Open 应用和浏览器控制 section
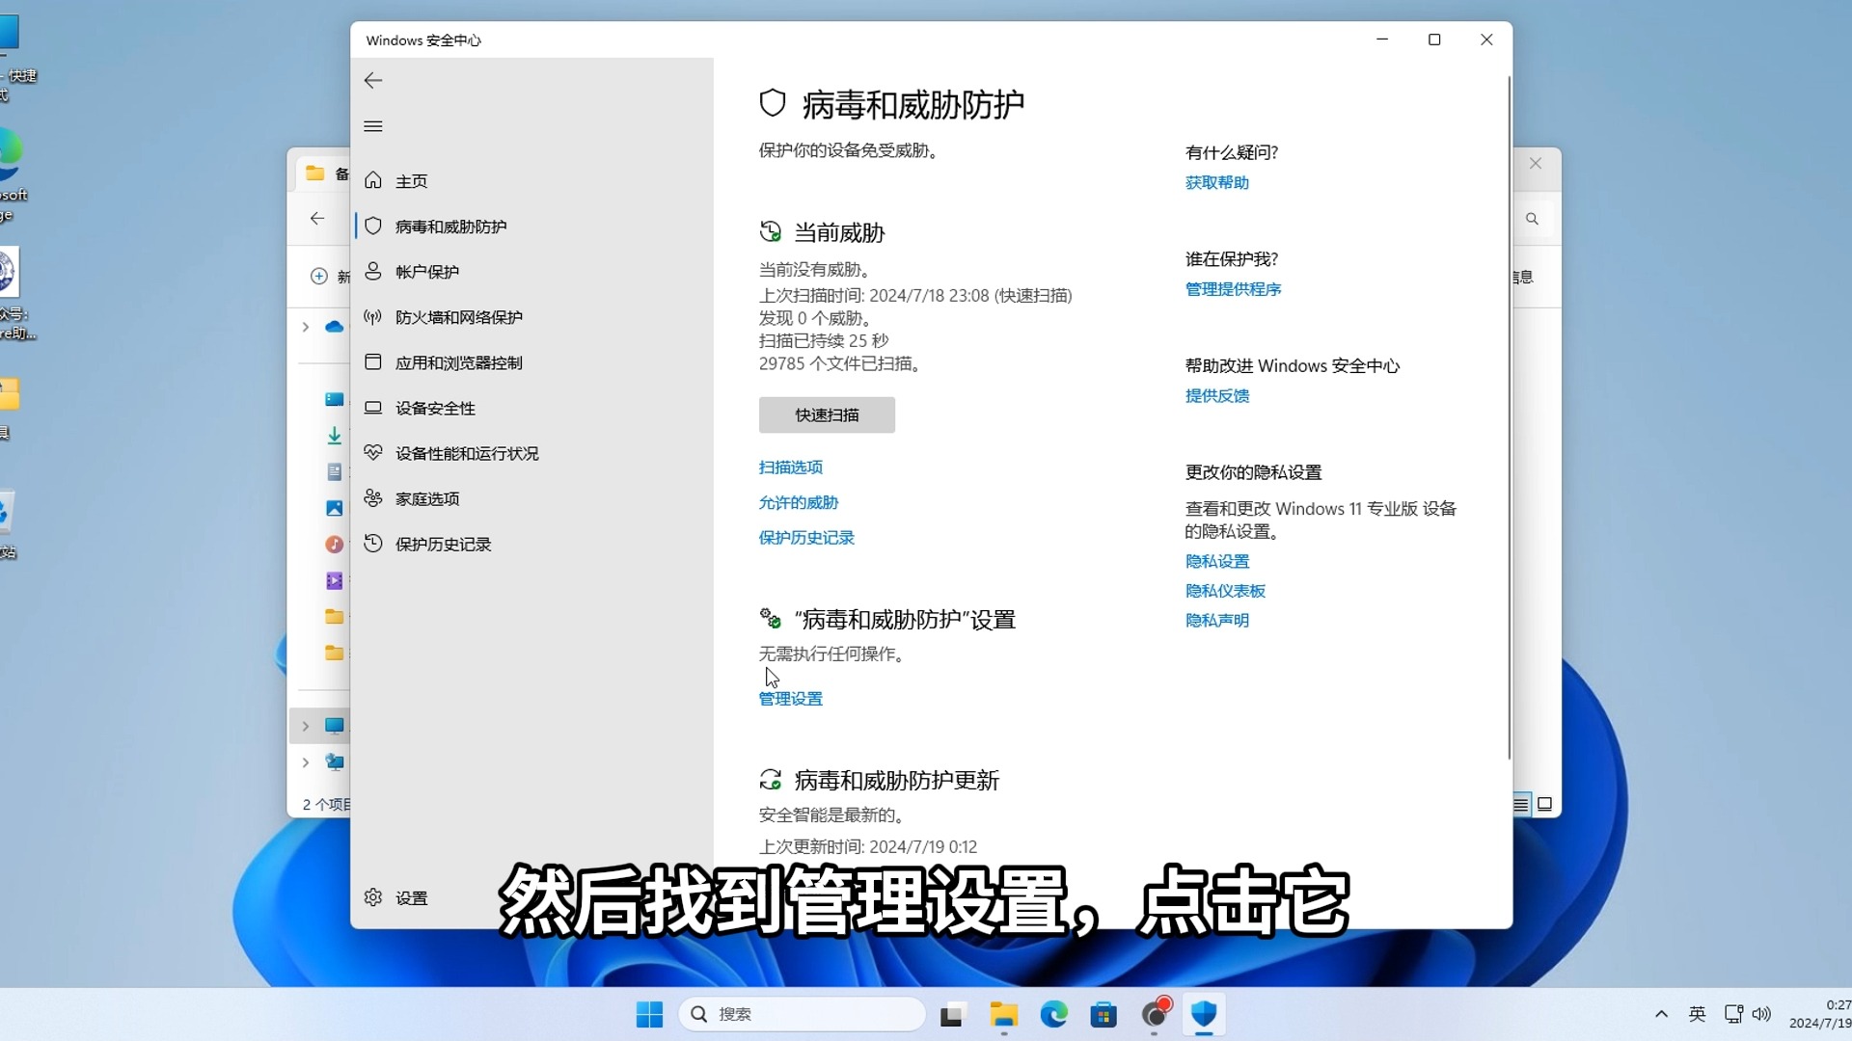Image resolution: width=1852 pixels, height=1041 pixels. (459, 362)
